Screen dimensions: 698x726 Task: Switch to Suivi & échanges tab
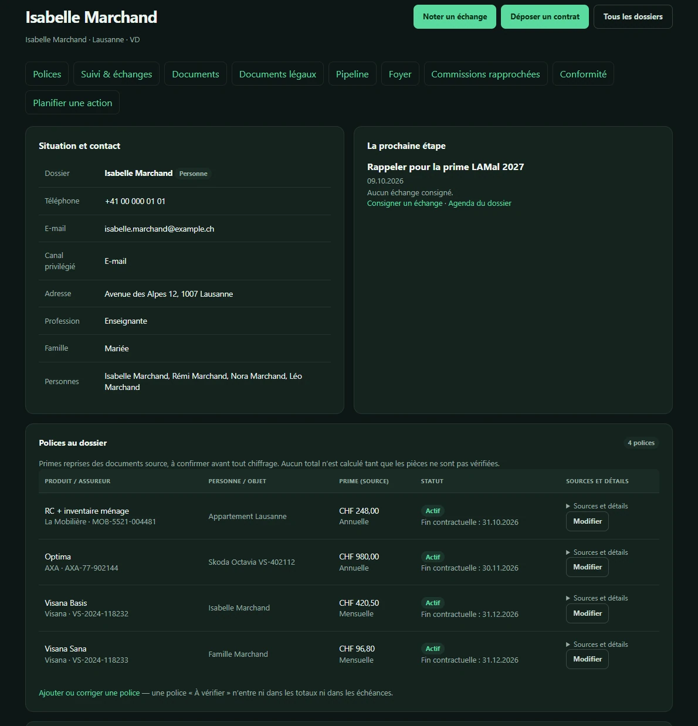click(116, 74)
